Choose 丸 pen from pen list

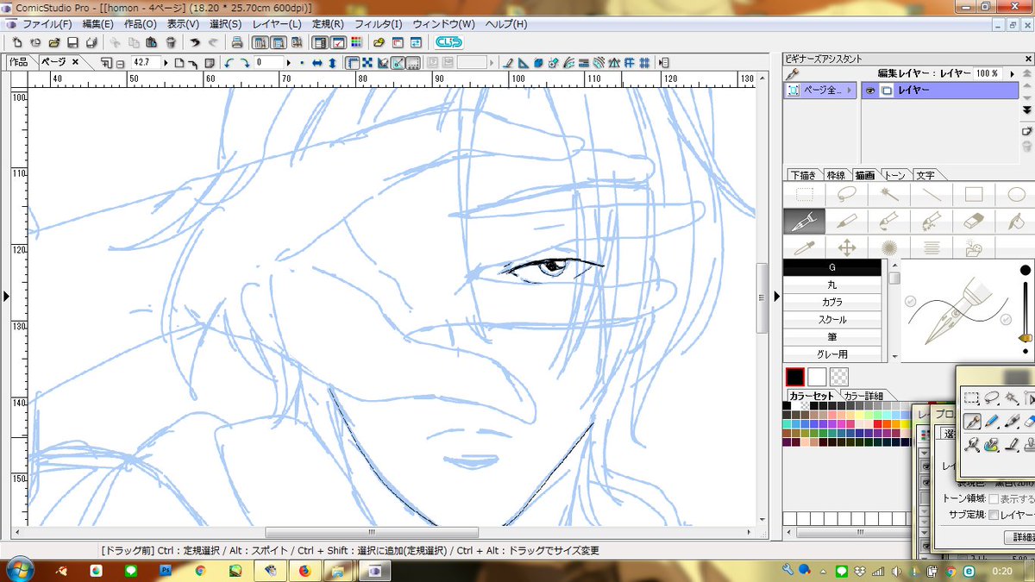[x=832, y=285]
